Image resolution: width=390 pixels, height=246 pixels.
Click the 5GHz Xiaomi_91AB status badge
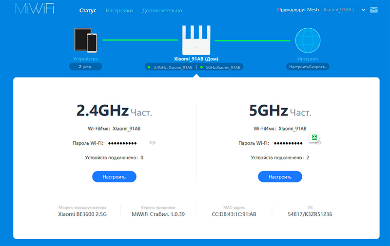click(220, 67)
